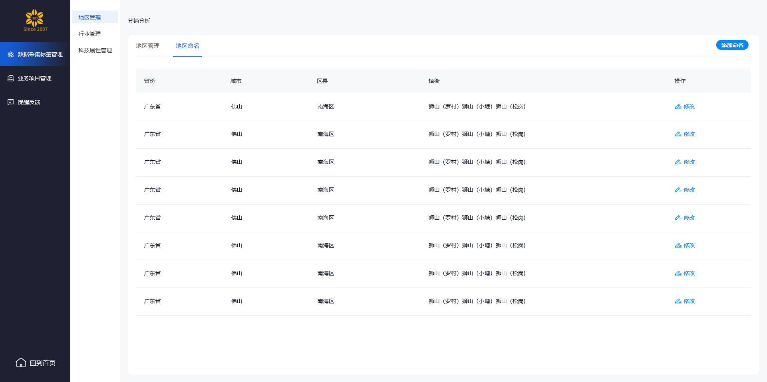The width and height of the screenshot is (767, 382).
Task: Select the 地区命名 tab
Action: (187, 46)
